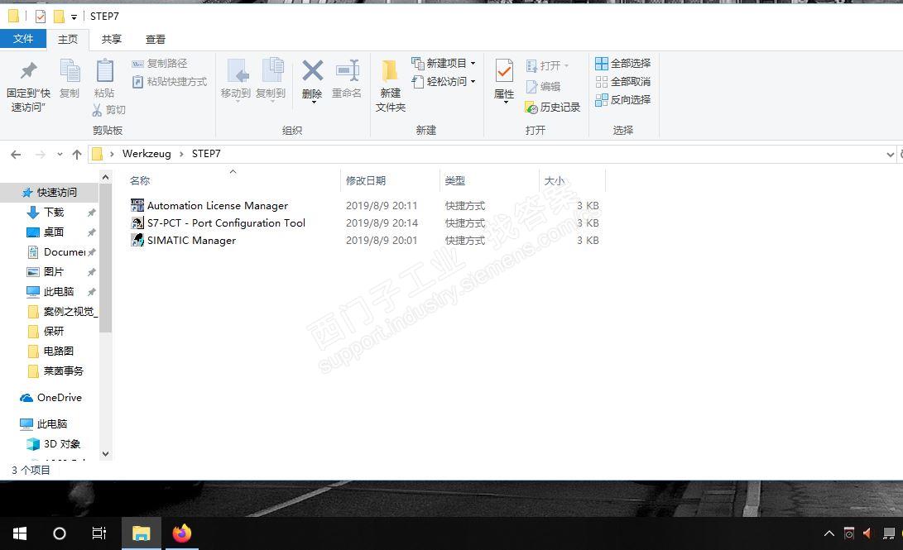Open the Properties button's dropdown arrow
The image size is (903, 550).
(x=506, y=103)
